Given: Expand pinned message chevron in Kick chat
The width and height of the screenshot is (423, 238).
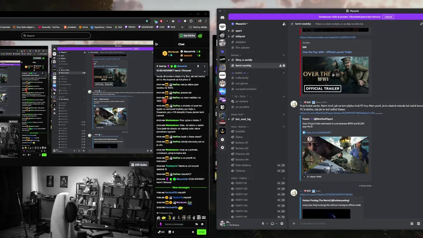Looking at the screenshot, I should (205, 71).
